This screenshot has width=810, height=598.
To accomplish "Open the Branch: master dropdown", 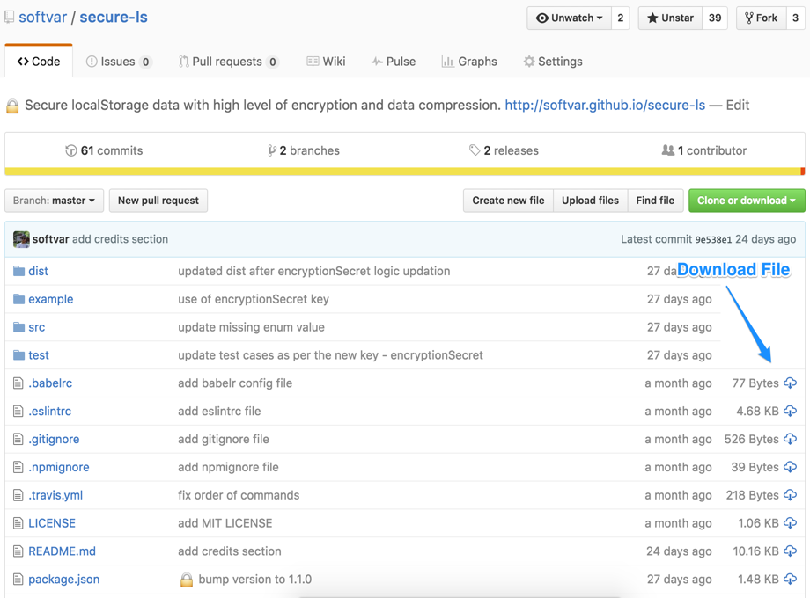I will (55, 201).
